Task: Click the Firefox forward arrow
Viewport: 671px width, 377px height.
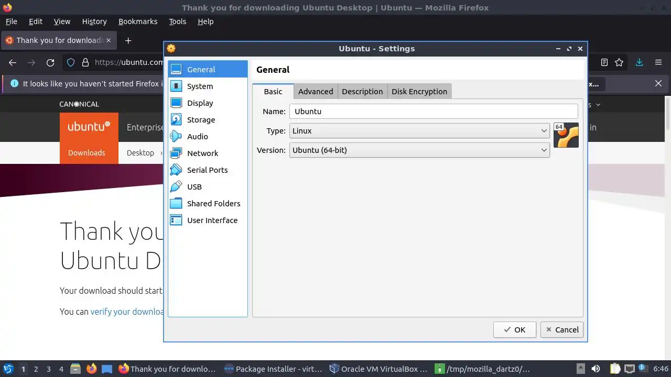Action: (31, 62)
